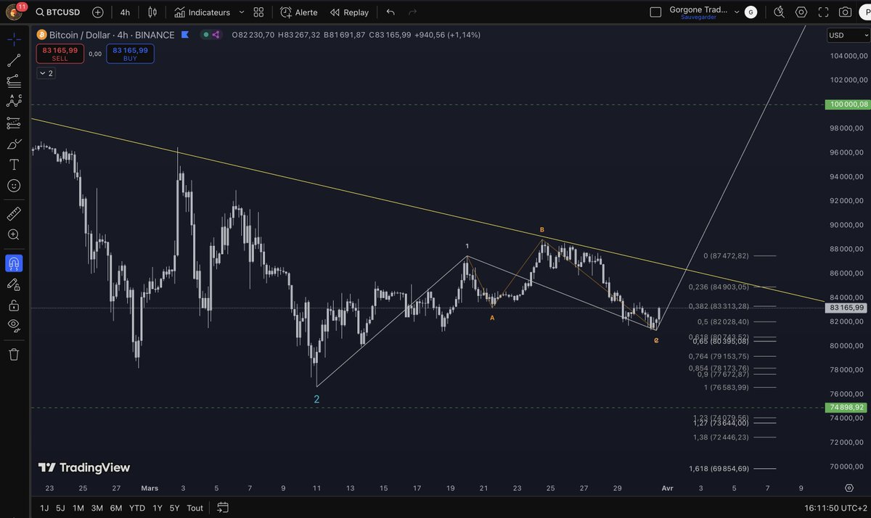Select the 5J time range
The image size is (871, 518).
pos(60,508)
